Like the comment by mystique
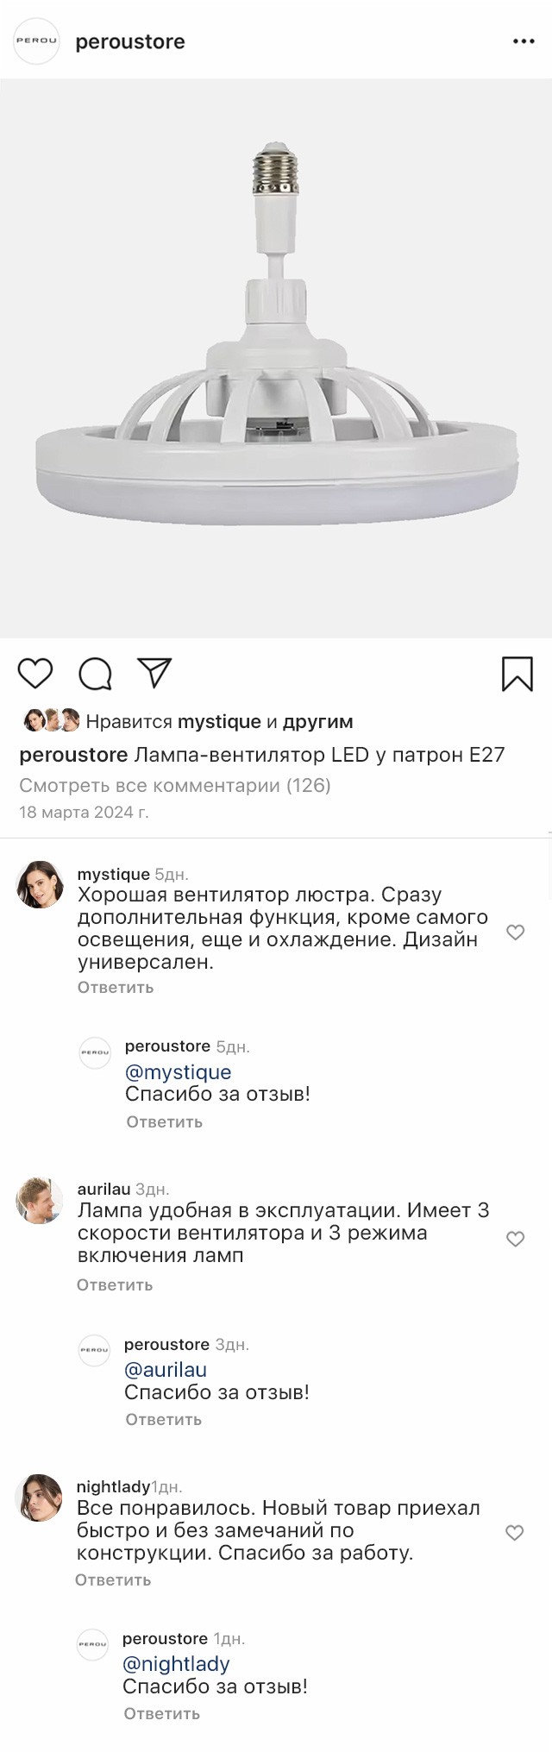Viewport: 552px width, 1752px height. (x=515, y=932)
